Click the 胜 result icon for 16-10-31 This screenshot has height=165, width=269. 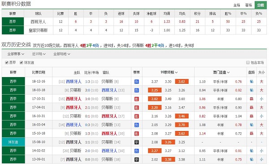(x=136, y=116)
